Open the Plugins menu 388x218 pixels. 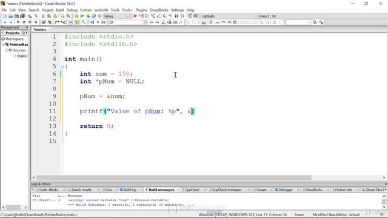141,10
